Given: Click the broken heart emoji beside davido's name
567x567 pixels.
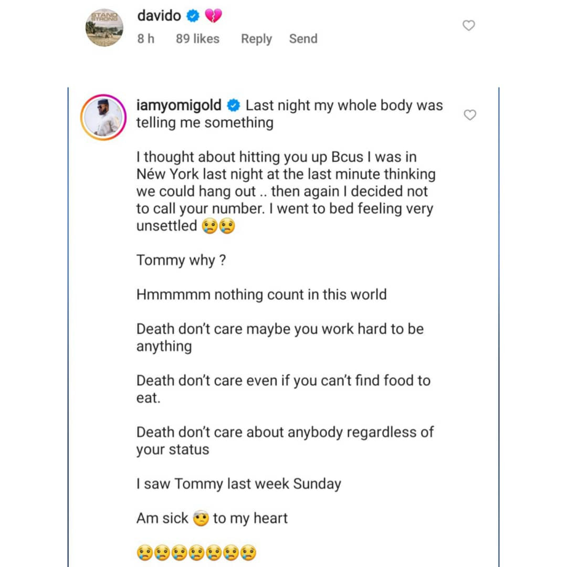Looking at the screenshot, I should coord(212,16).
